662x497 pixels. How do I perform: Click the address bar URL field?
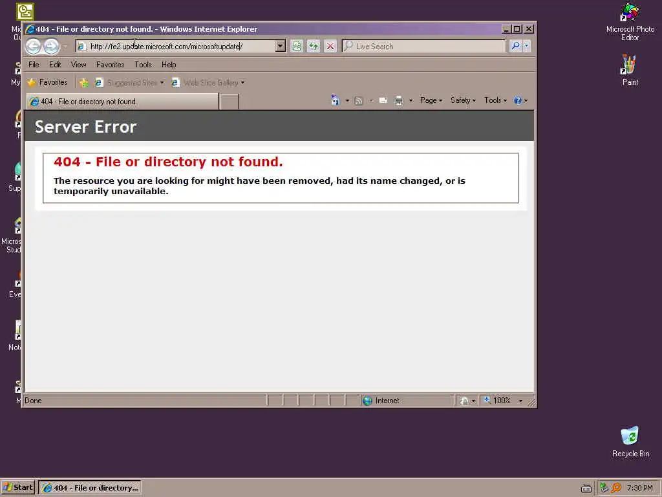click(x=176, y=47)
